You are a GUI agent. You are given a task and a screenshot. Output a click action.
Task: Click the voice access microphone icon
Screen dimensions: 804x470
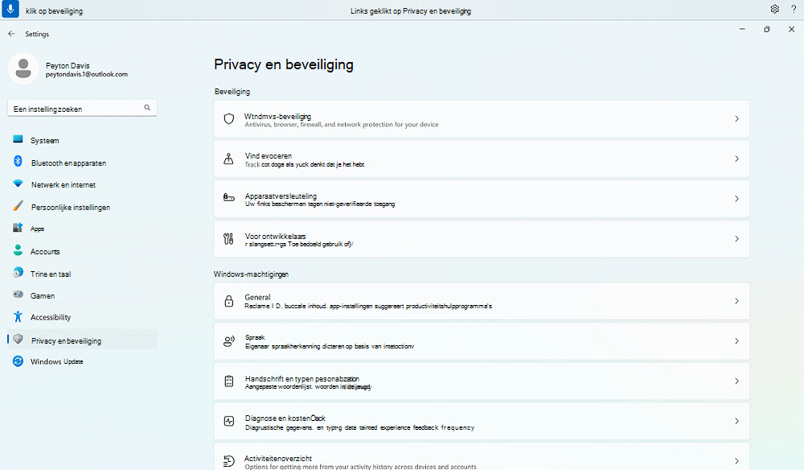pyautogui.click(x=10, y=9)
